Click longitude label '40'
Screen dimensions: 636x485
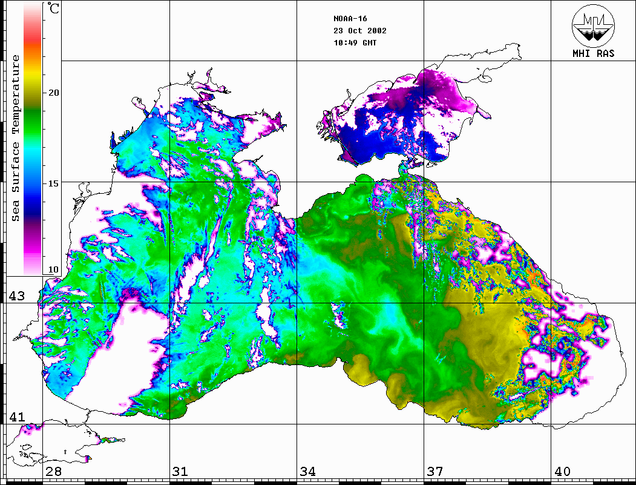click(562, 471)
